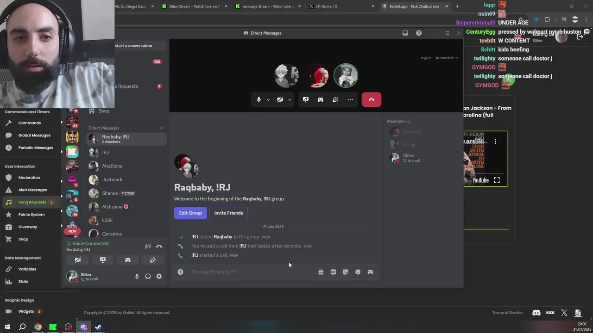The image size is (593, 333).
Task: Toggle fullscreen on YouTube player
Action: pyautogui.click(x=497, y=180)
